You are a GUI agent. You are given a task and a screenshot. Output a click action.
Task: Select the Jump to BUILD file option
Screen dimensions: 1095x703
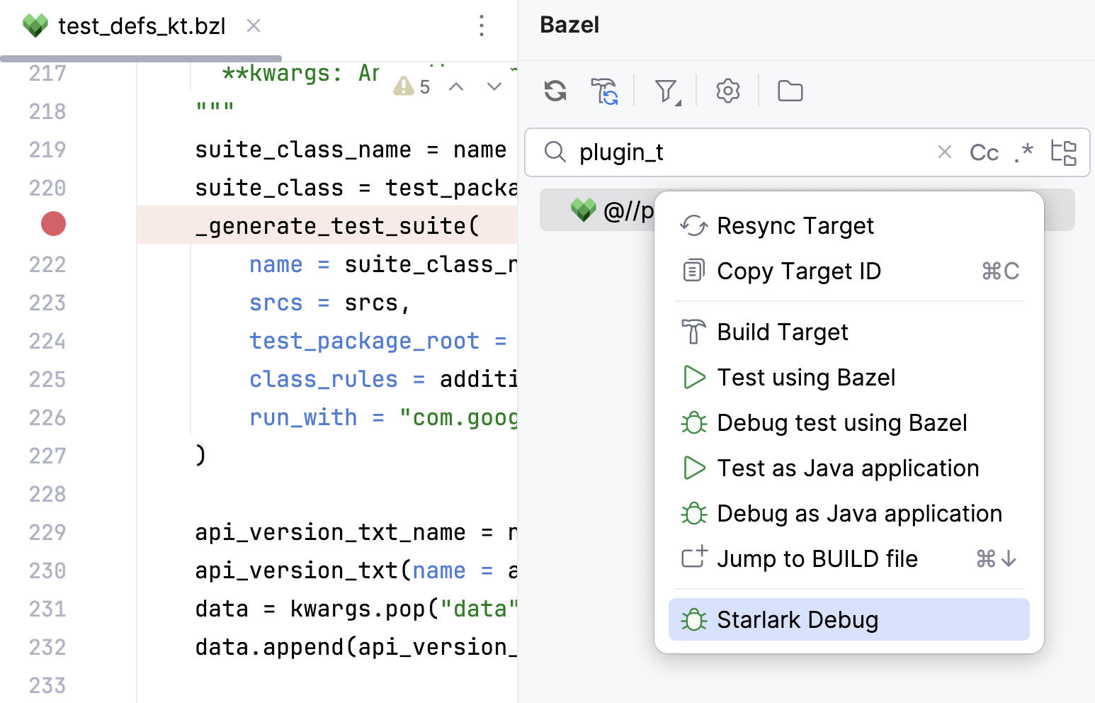pyautogui.click(x=817, y=558)
